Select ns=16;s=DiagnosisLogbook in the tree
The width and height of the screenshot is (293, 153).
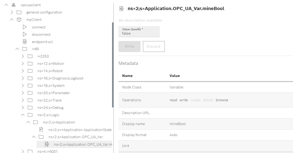(x=60, y=78)
